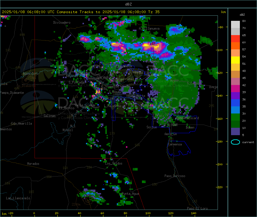Click the 'Pampa_Diamante' map label

coord(12,93)
